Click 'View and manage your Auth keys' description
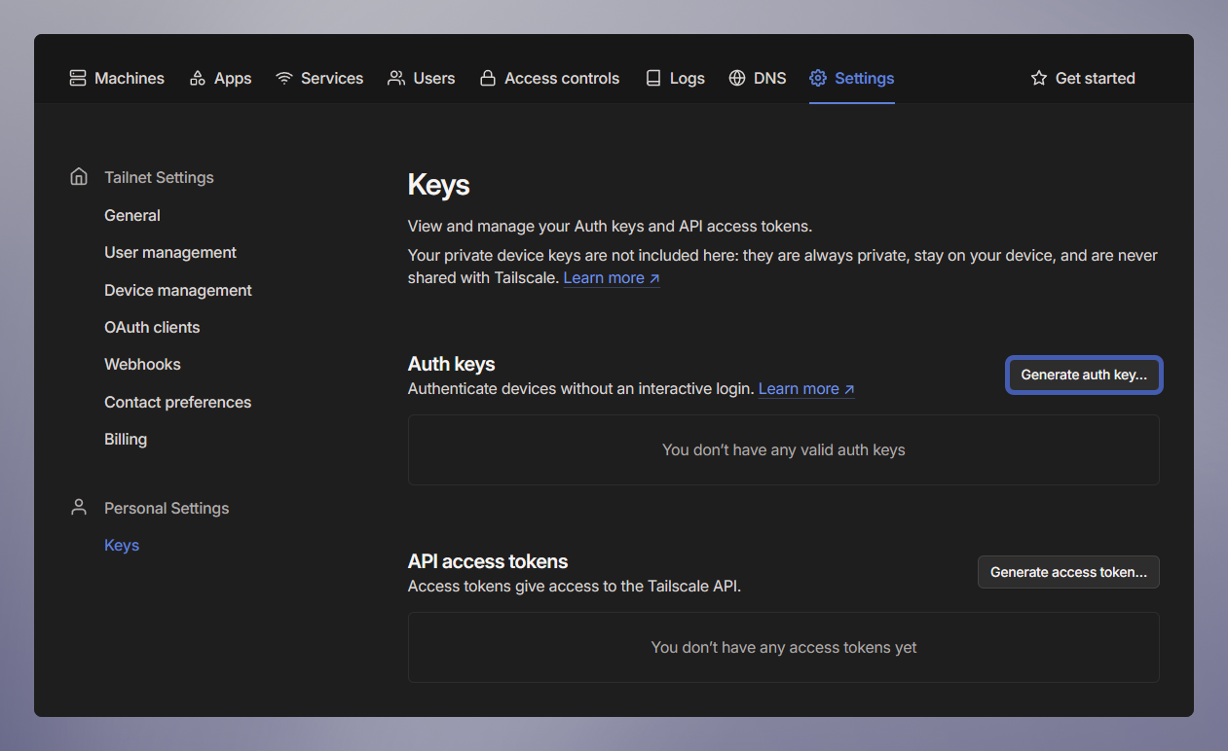1228x751 pixels. tap(610, 226)
